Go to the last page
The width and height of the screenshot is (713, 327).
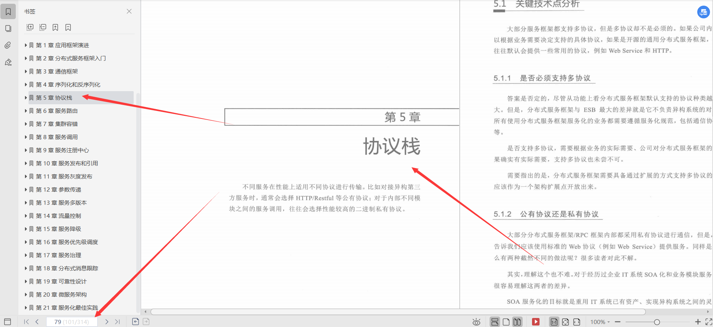[118, 322]
